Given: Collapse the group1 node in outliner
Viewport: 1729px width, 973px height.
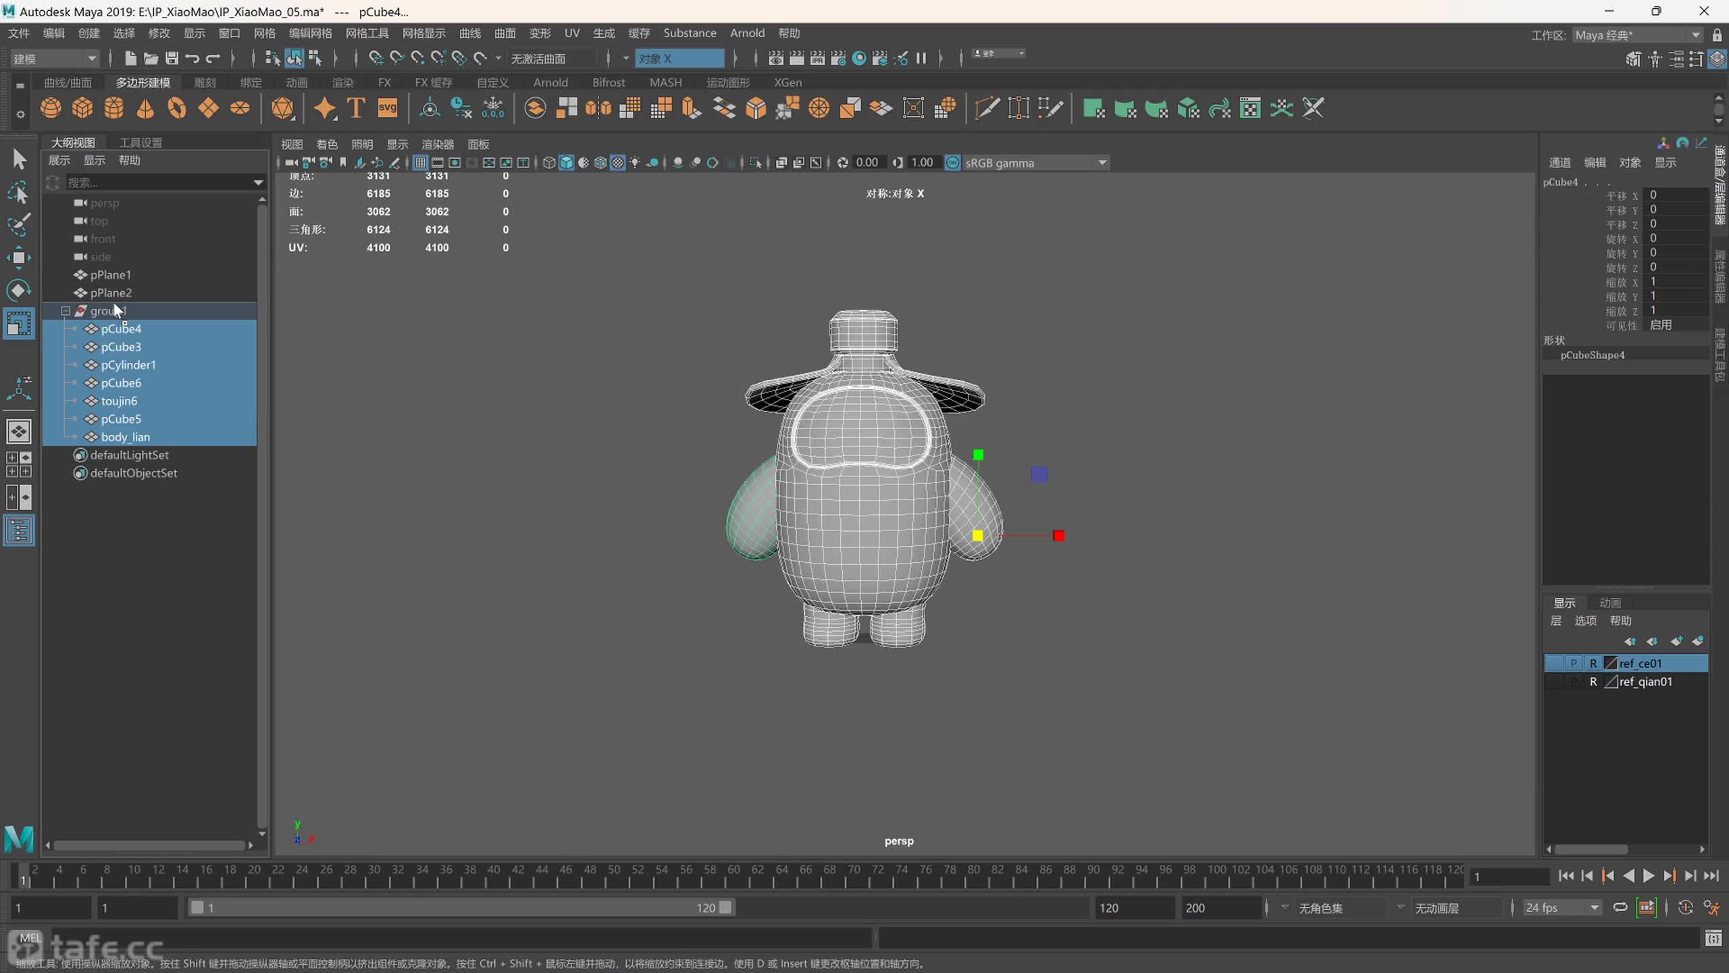Looking at the screenshot, I should coord(66,311).
